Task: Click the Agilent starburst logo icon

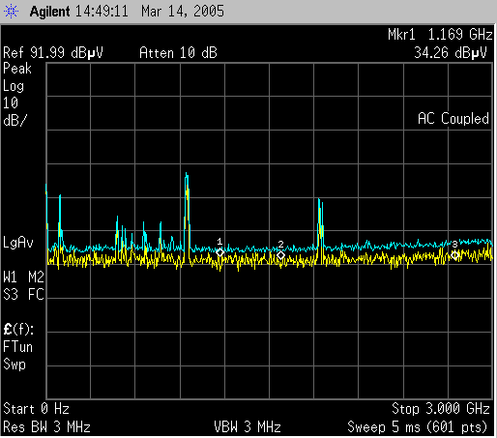Action: pos(11,12)
